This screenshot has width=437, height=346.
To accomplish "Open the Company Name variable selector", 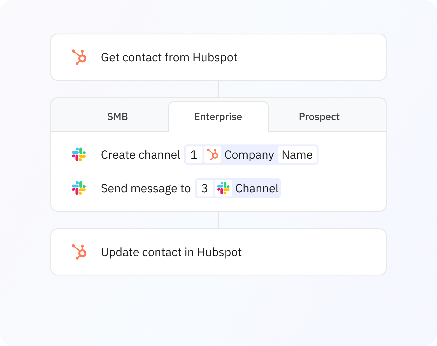I will 249,155.
